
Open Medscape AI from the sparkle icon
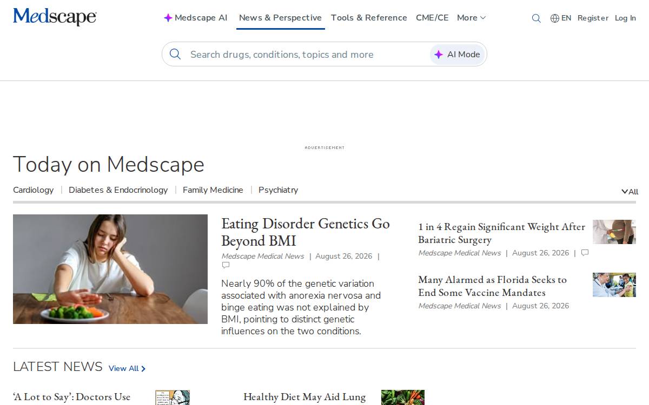click(x=168, y=18)
